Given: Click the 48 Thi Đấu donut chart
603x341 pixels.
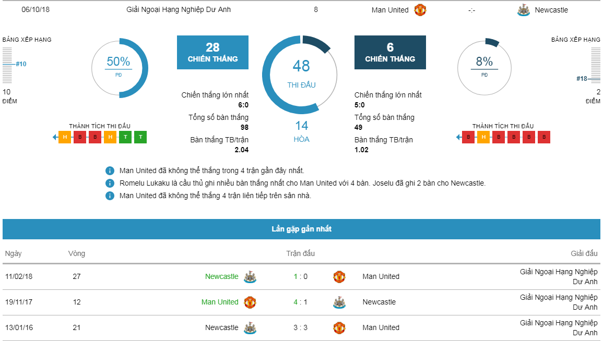Looking at the screenshot, I should (x=300, y=75).
